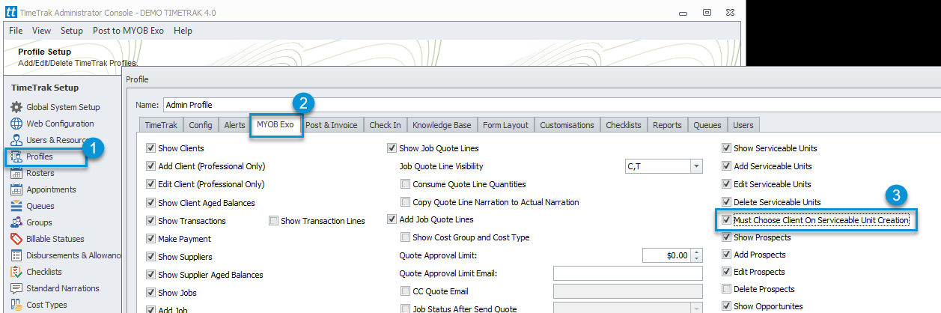Toggle Edit Client (Professional Only) checkbox
The image size is (941, 313).
click(x=152, y=184)
